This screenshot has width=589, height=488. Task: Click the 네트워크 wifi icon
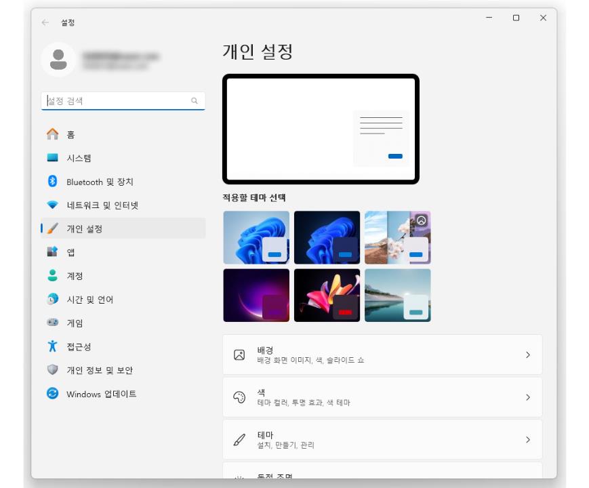[53, 205]
